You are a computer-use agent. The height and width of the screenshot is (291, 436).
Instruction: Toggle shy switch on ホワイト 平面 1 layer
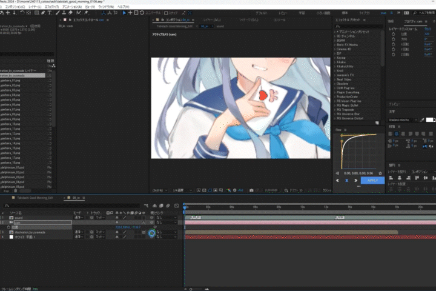click(x=117, y=236)
